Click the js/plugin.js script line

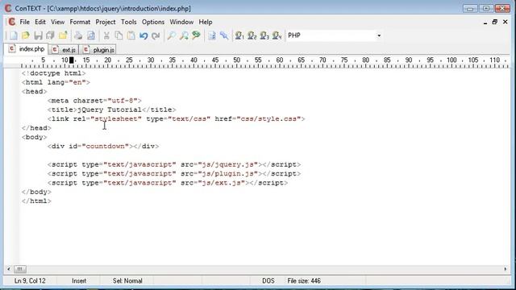tap(174, 174)
